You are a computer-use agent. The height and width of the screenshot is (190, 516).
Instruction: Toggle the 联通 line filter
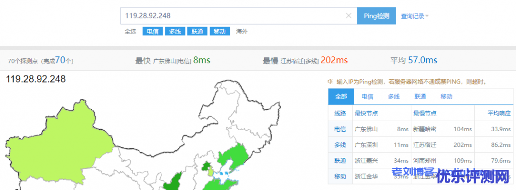[x=197, y=32]
